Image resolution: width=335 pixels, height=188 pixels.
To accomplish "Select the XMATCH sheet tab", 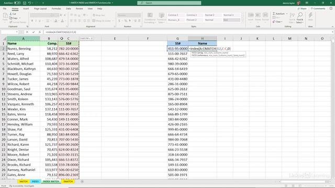I will 68,181.
